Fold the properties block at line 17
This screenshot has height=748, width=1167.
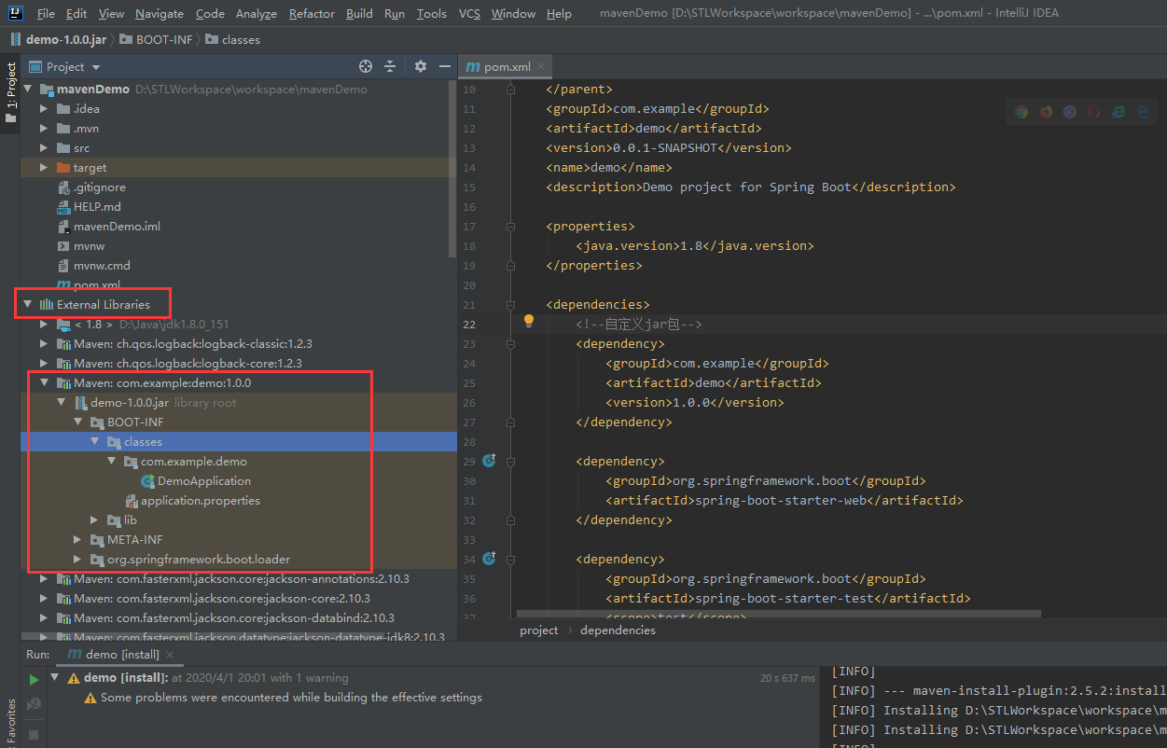511,227
